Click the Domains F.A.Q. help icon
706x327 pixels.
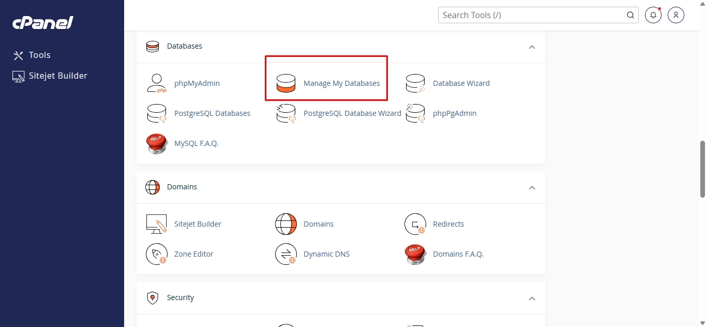tap(415, 254)
